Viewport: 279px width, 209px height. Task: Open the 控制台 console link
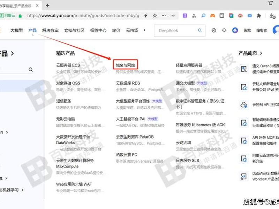(262, 30)
